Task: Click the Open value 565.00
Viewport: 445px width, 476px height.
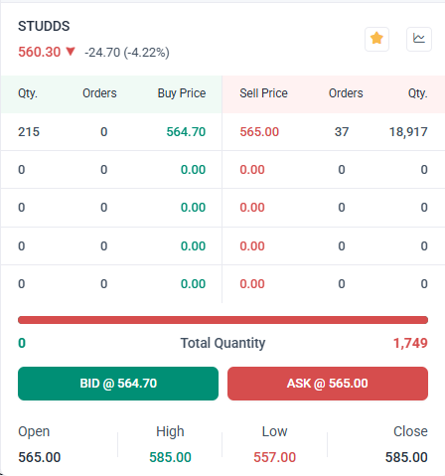Action: click(39, 457)
